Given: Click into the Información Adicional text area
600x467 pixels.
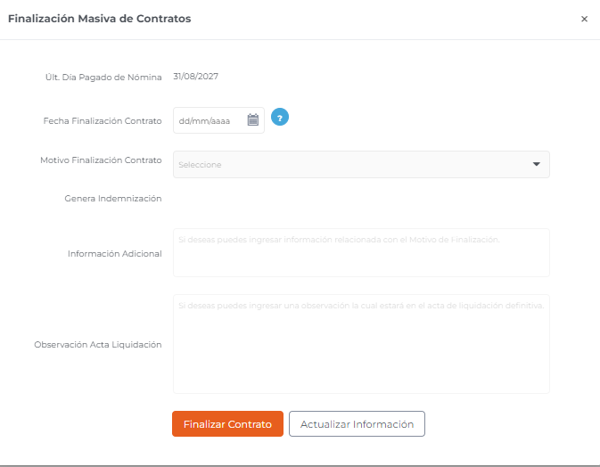Looking at the screenshot, I should (361, 253).
